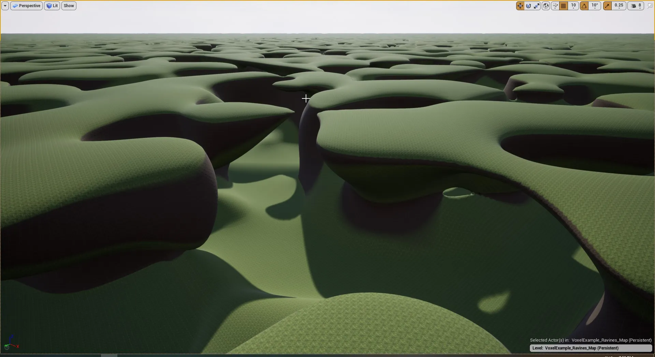Click the Show button

tap(69, 6)
